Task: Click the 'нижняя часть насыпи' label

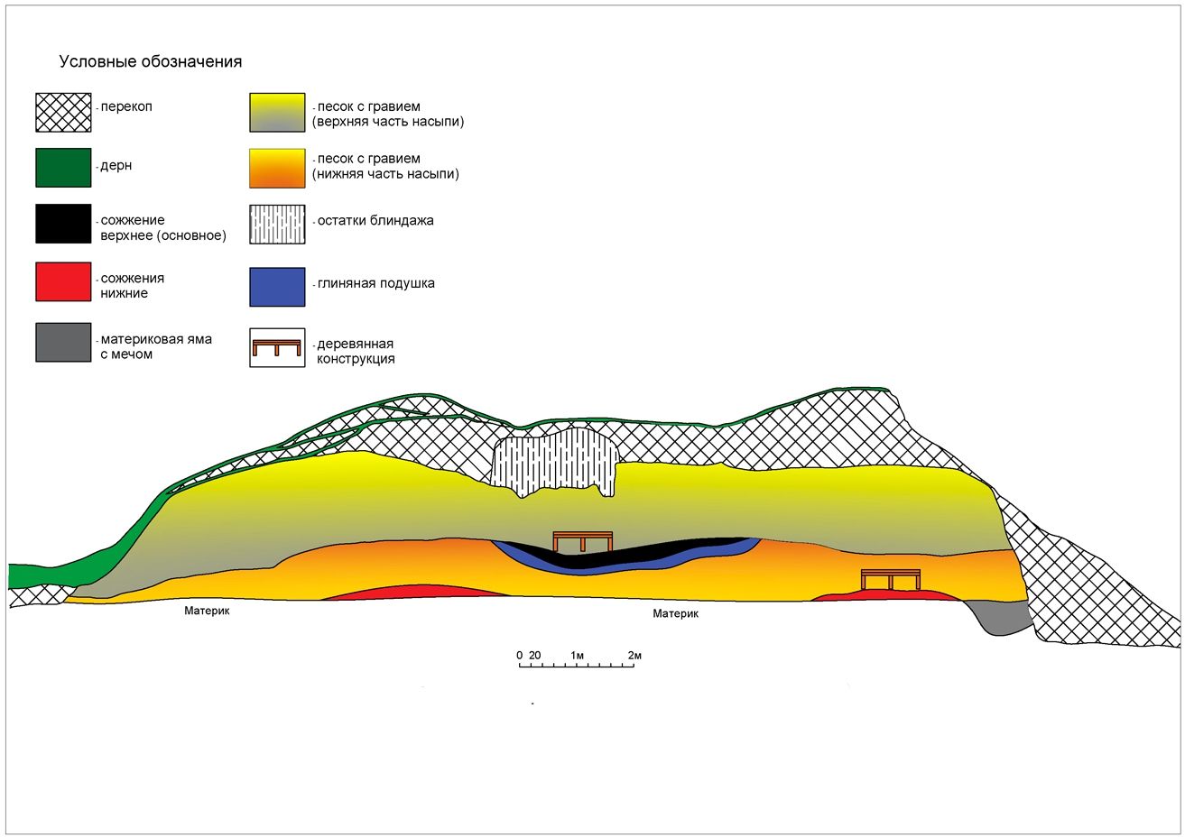Action: (385, 174)
